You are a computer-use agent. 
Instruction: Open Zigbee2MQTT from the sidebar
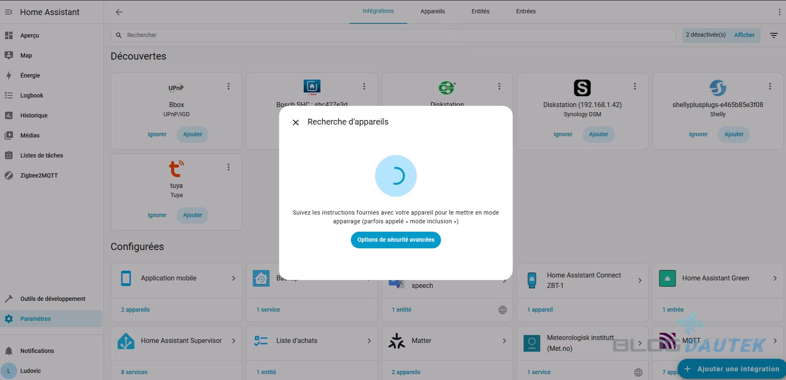[x=39, y=175]
